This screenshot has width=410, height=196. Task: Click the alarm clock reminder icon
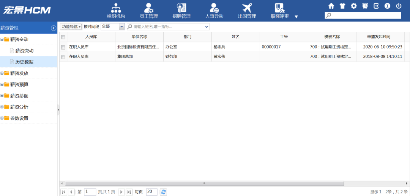(365, 6)
